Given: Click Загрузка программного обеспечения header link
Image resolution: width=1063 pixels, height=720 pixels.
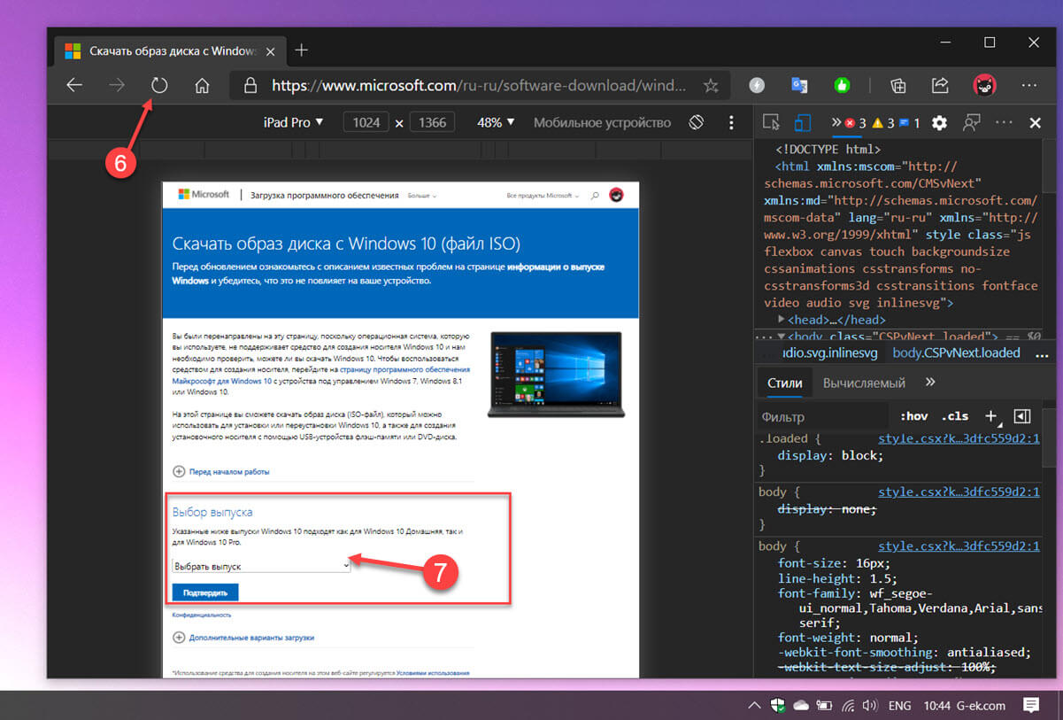Looking at the screenshot, I should [324, 195].
